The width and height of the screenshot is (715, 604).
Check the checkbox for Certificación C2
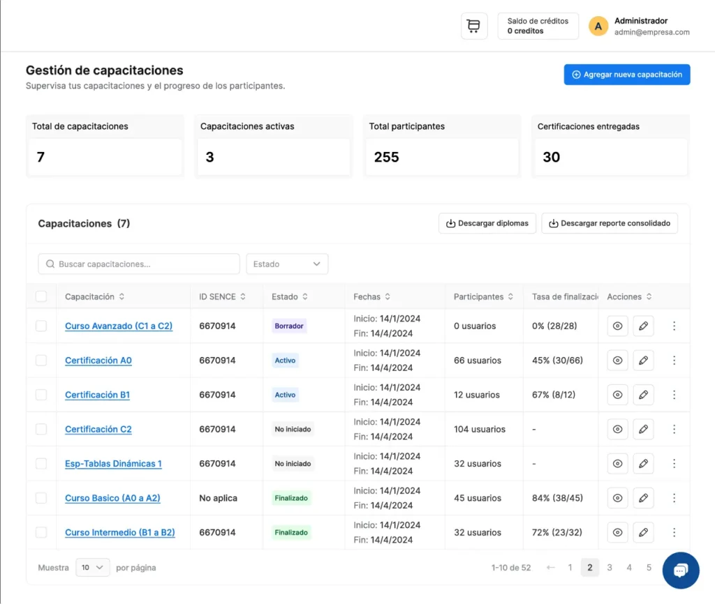41,429
